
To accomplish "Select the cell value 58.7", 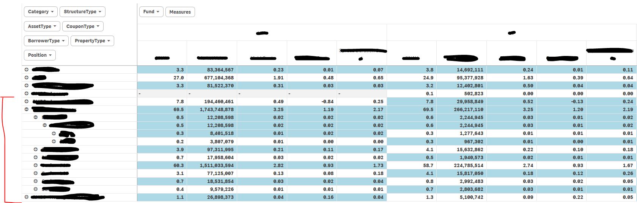I will [x=412, y=166].
